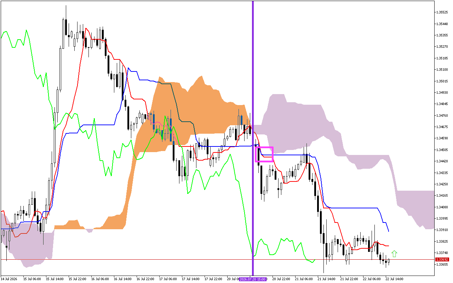This screenshot has width=453, height=283.
Task: Click the 15 Jul 14:00 time label
Action: pos(55,279)
